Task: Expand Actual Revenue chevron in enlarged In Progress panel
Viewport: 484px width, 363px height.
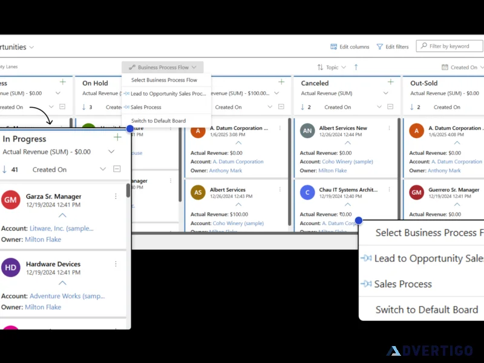Action: point(111,152)
